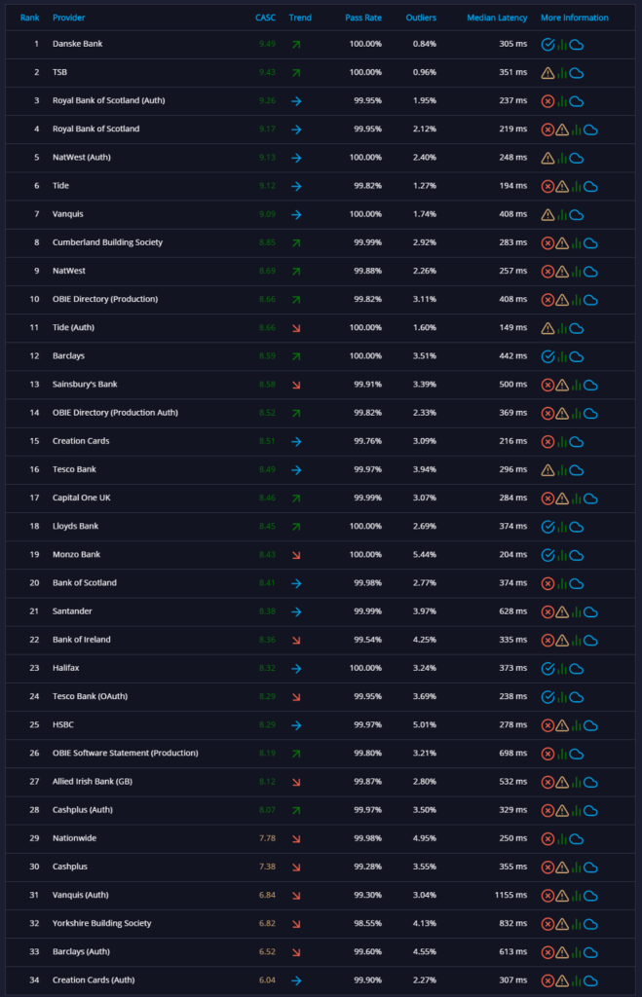This screenshot has height=997, width=642.
Task: Click the Rank column header
Action: (30, 18)
